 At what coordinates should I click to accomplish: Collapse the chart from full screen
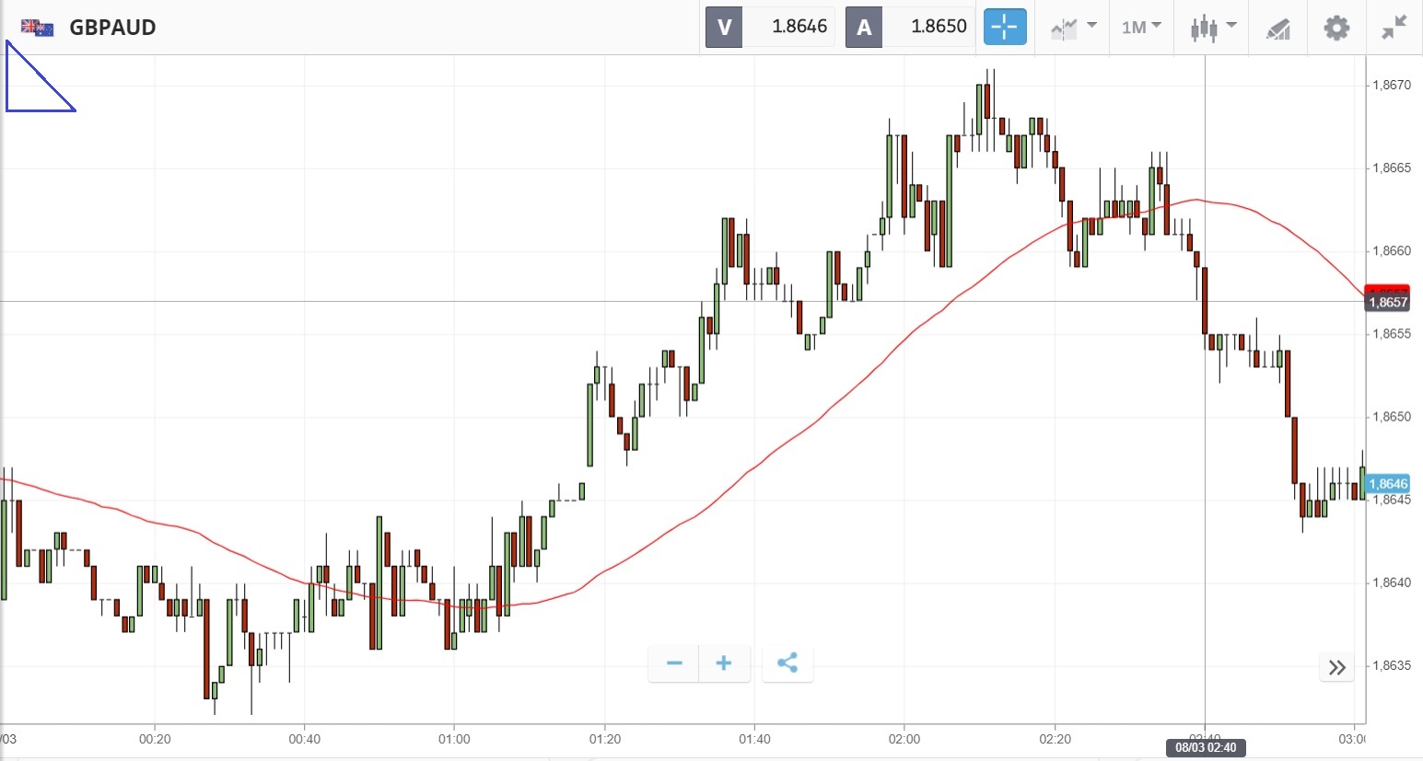pyautogui.click(x=1394, y=28)
